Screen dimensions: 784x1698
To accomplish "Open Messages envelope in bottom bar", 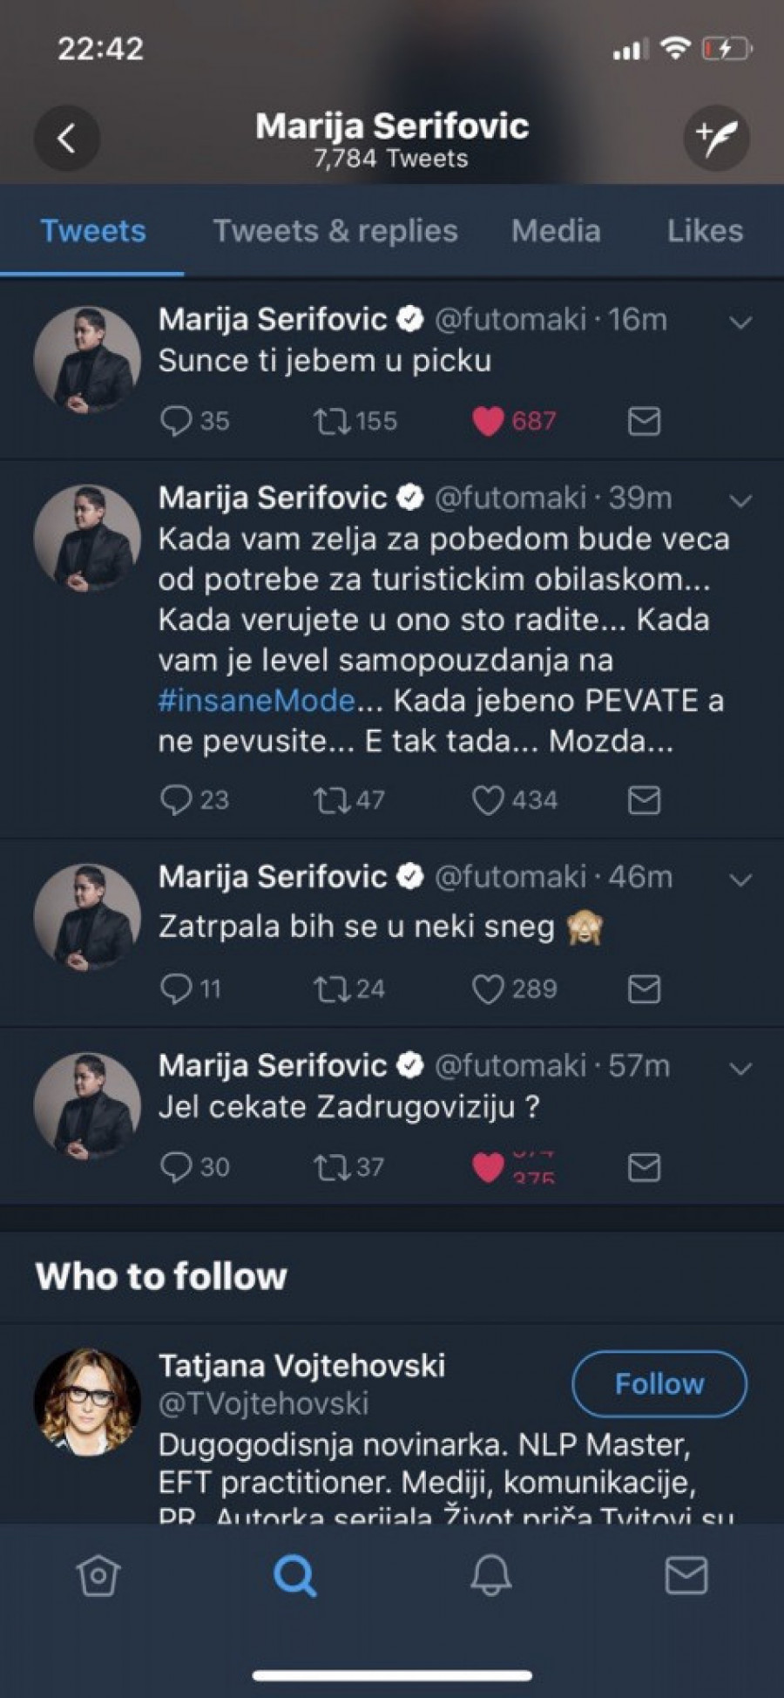I will (x=686, y=1575).
